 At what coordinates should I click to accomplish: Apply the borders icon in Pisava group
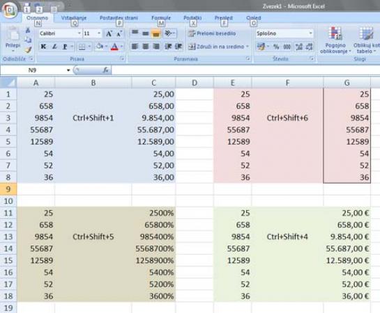pos(82,47)
